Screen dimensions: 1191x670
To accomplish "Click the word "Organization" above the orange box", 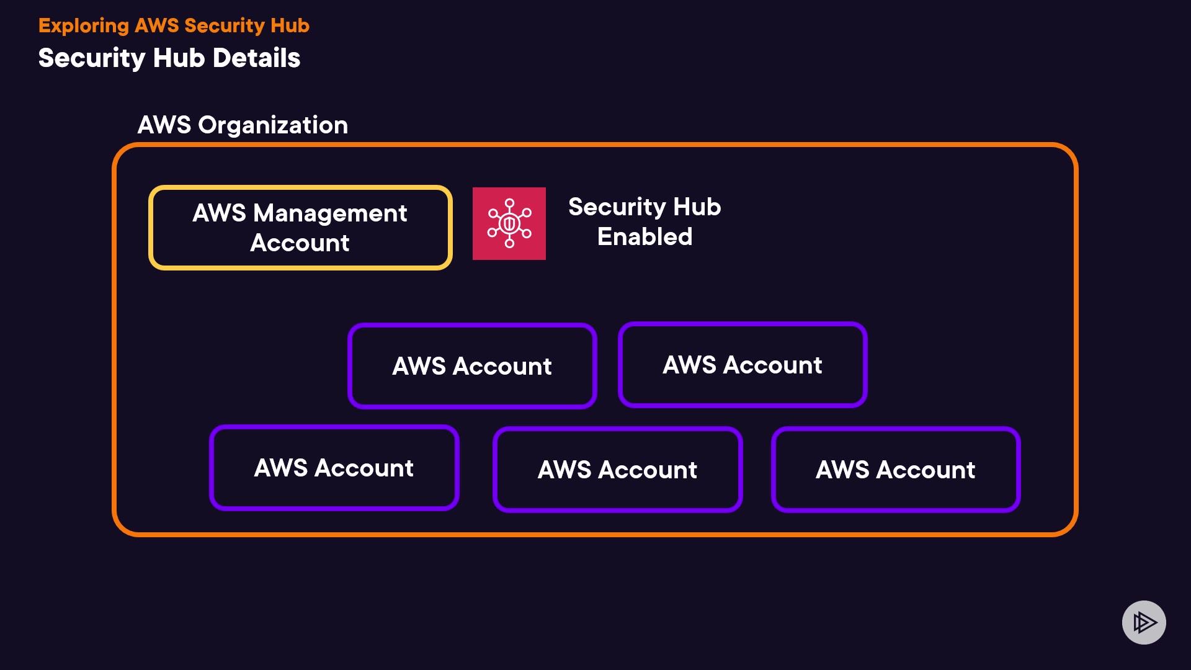I will (x=273, y=125).
